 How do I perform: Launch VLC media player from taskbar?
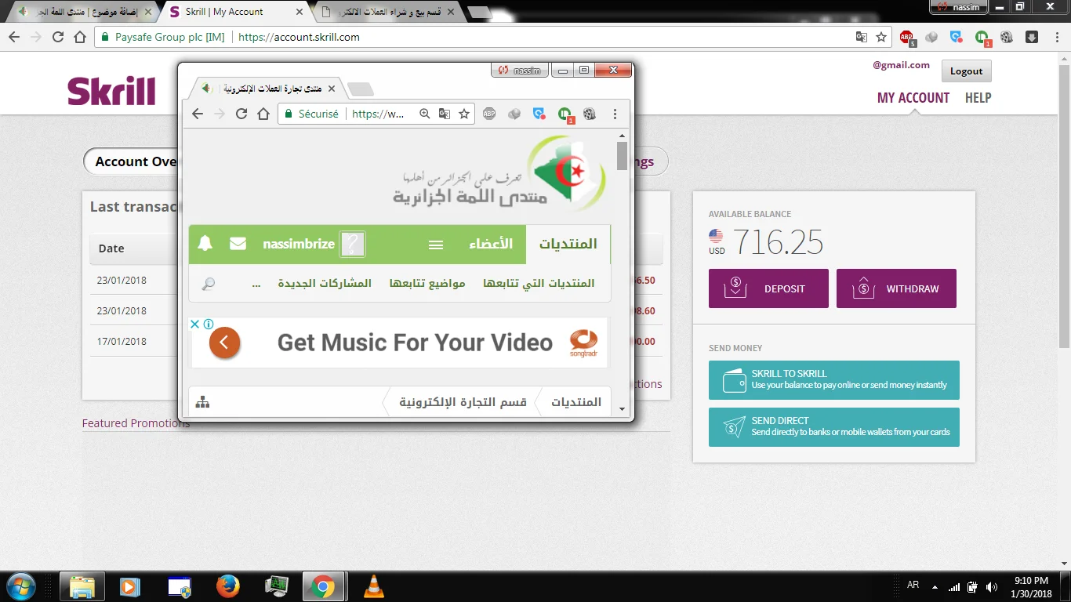(375, 586)
